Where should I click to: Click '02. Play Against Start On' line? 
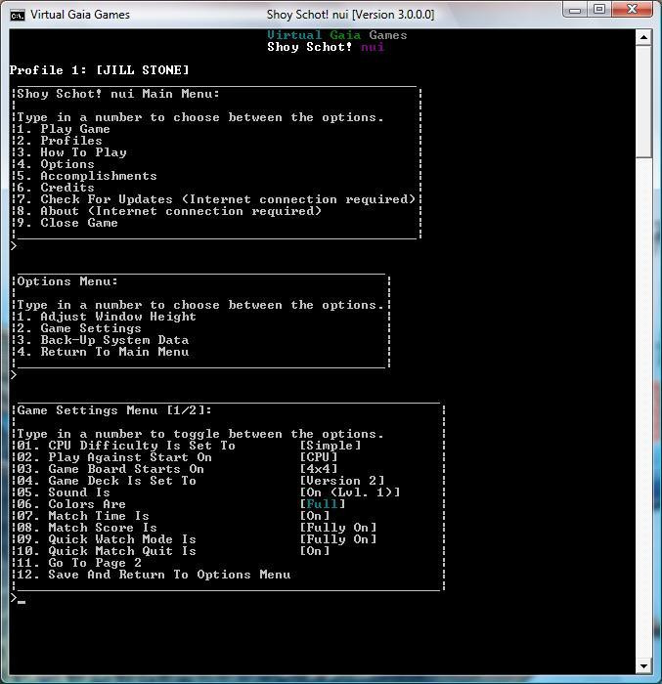tap(114, 458)
